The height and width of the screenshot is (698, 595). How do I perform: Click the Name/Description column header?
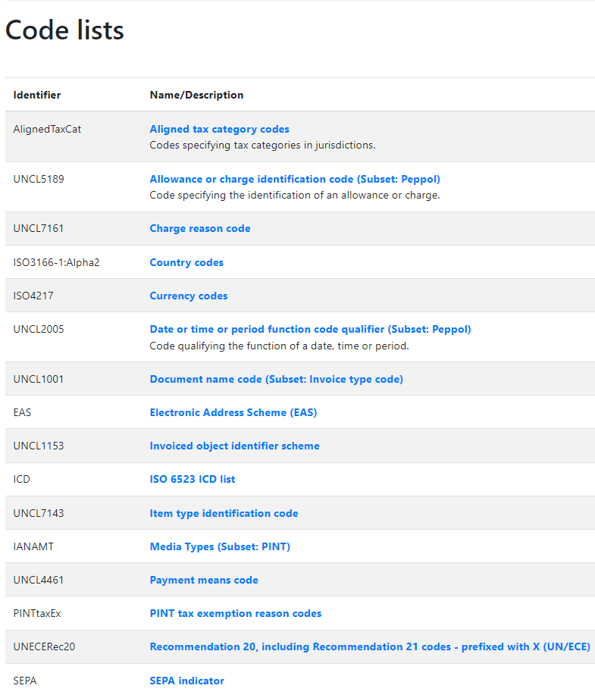tap(196, 95)
